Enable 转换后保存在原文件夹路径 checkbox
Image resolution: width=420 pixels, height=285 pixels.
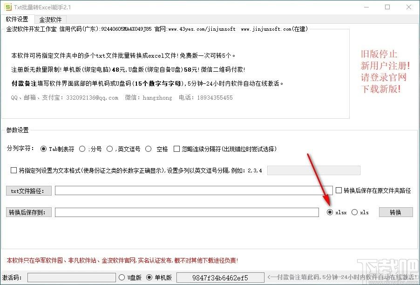point(373,190)
